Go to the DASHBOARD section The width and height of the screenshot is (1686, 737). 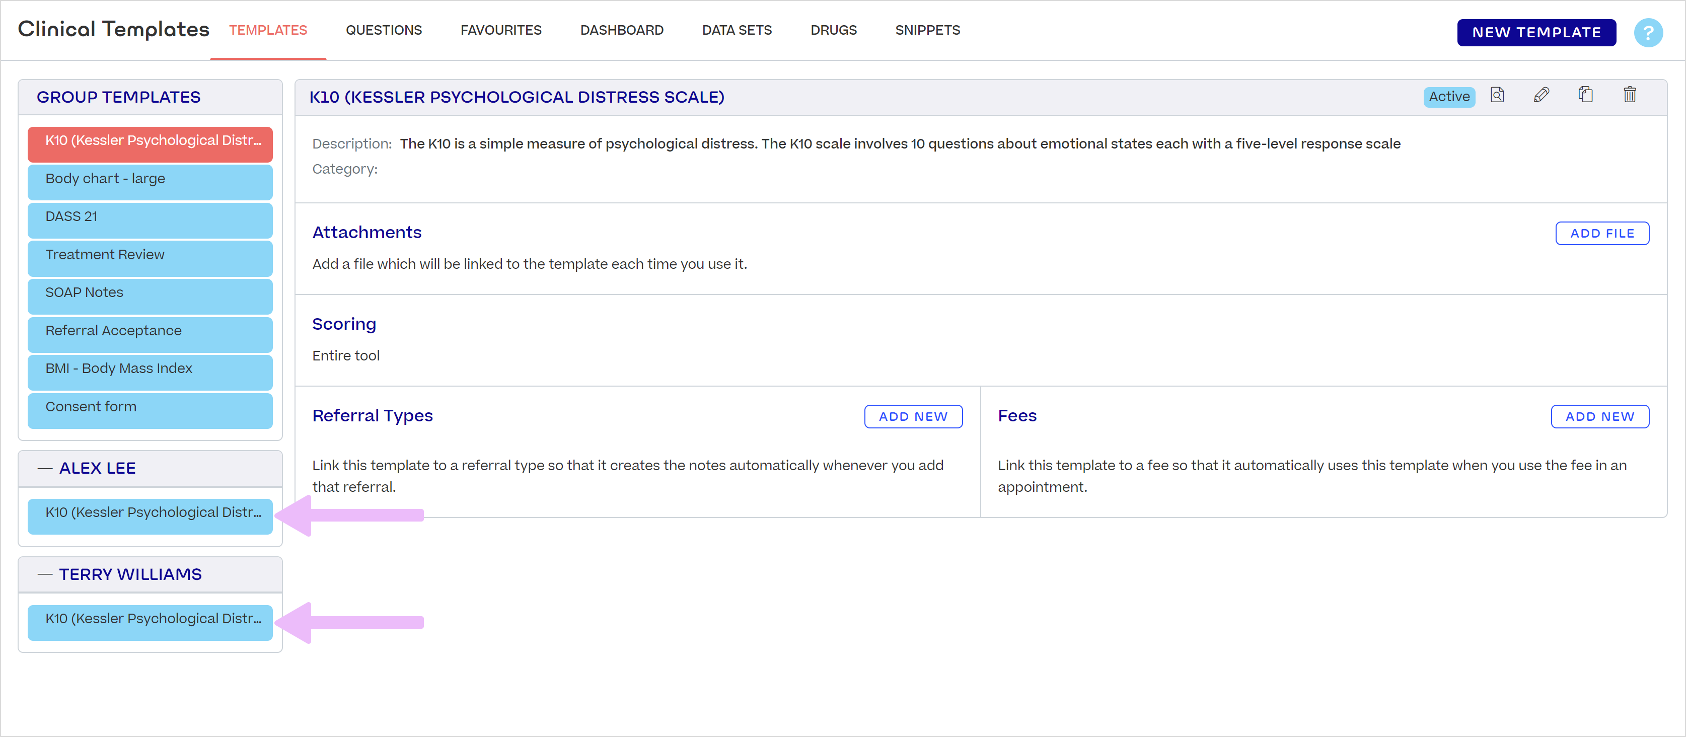[x=622, y=30]
